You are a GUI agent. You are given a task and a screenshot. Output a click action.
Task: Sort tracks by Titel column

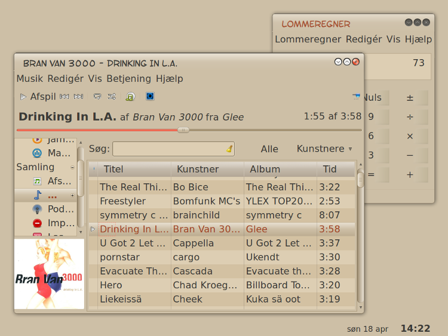(x=134, y=169)
